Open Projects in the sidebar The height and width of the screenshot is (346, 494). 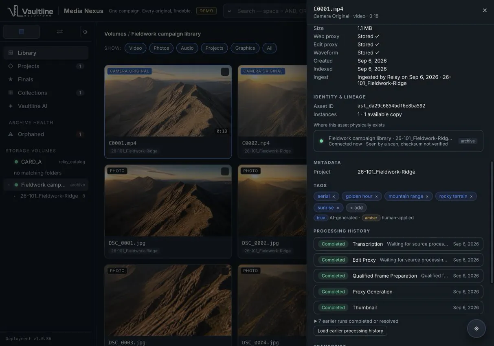(x=46, y=66)
